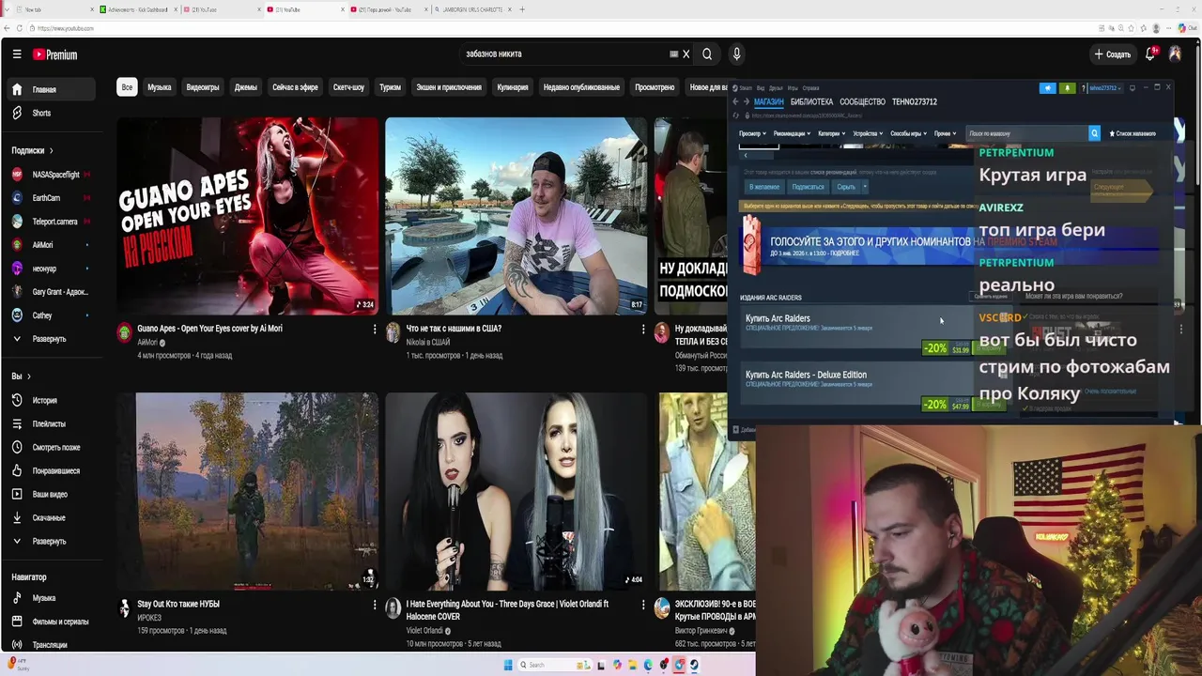
Task: Click Подписаться button in Steam
Action: pos(808,187)
